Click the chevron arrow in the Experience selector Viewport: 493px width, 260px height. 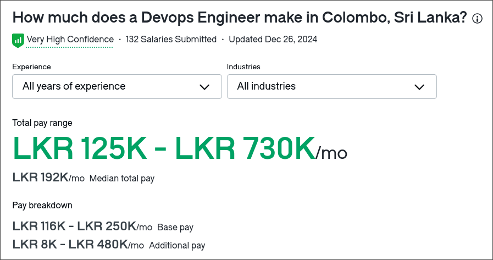pyautogui.click(x=204, y=87)
